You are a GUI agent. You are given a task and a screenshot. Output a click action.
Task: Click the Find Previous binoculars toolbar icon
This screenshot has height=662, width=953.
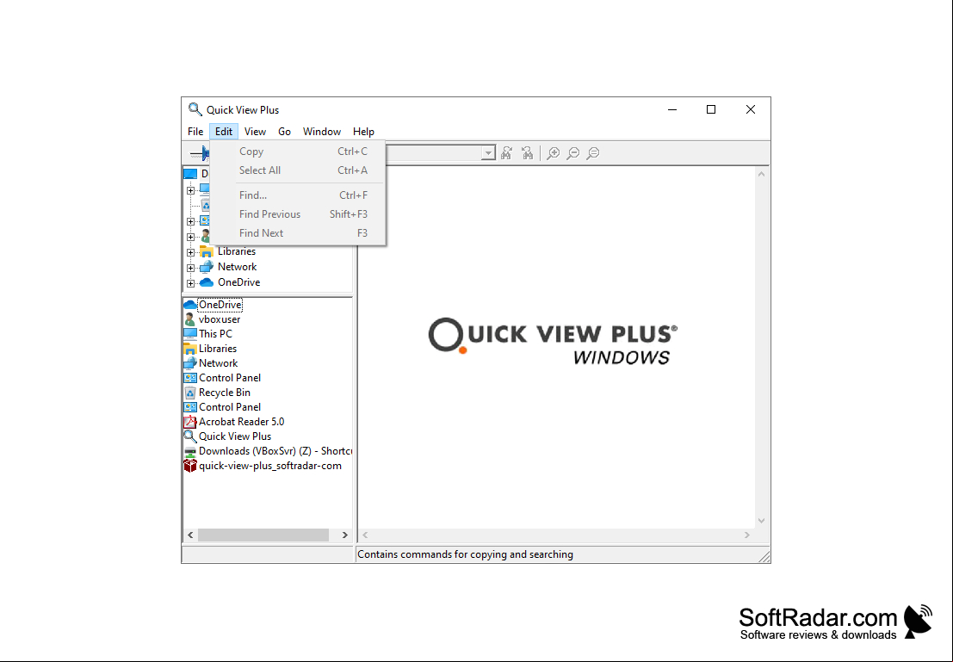[527, 153]
